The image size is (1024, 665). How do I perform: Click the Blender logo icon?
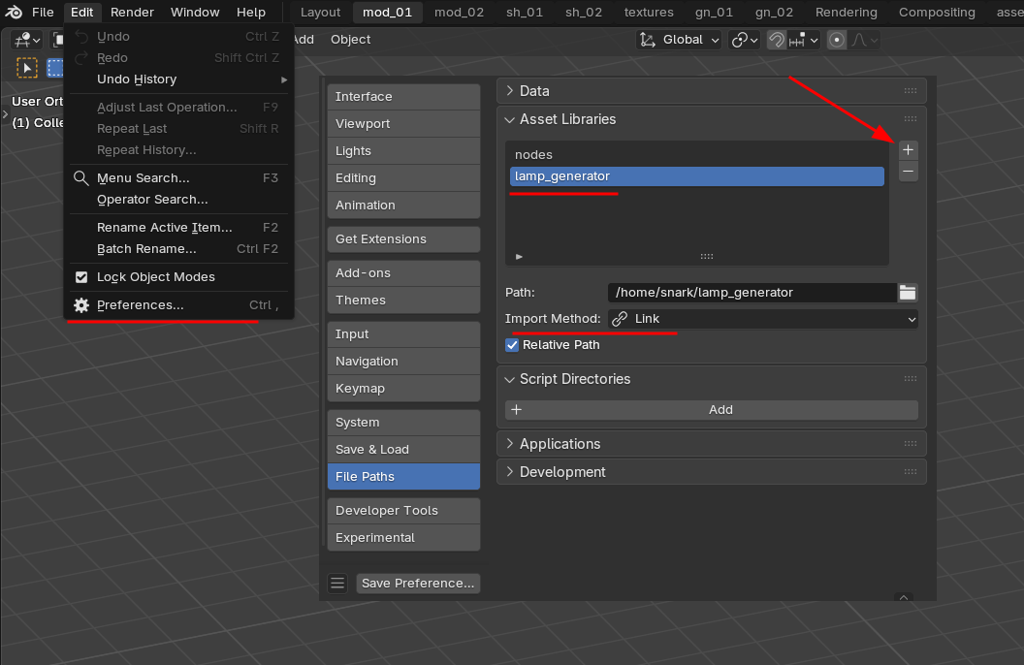pos(13,12)
